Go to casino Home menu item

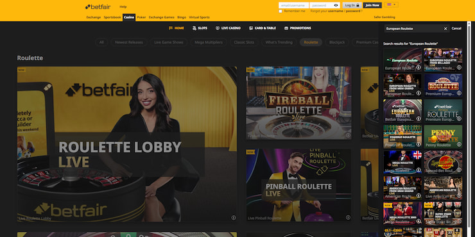tap(177, 28)
